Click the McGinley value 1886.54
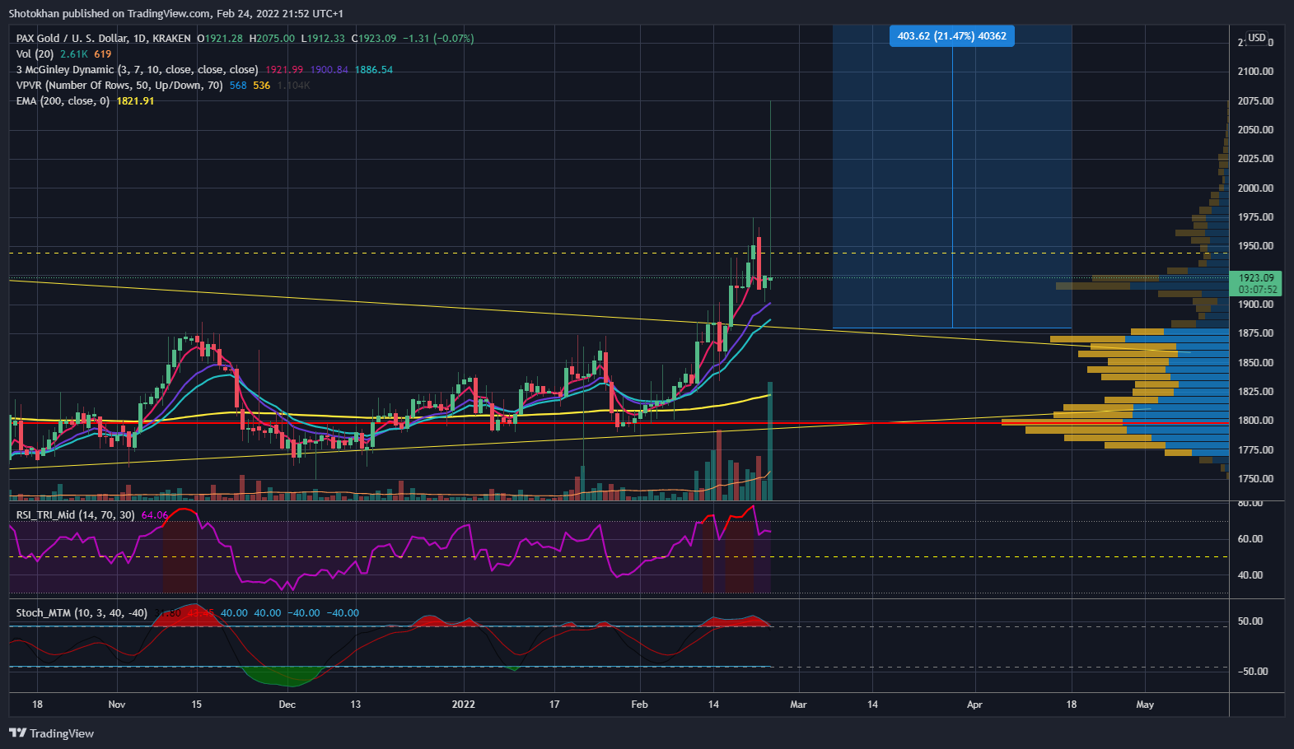1294x749 pixels. pos(374,70)
